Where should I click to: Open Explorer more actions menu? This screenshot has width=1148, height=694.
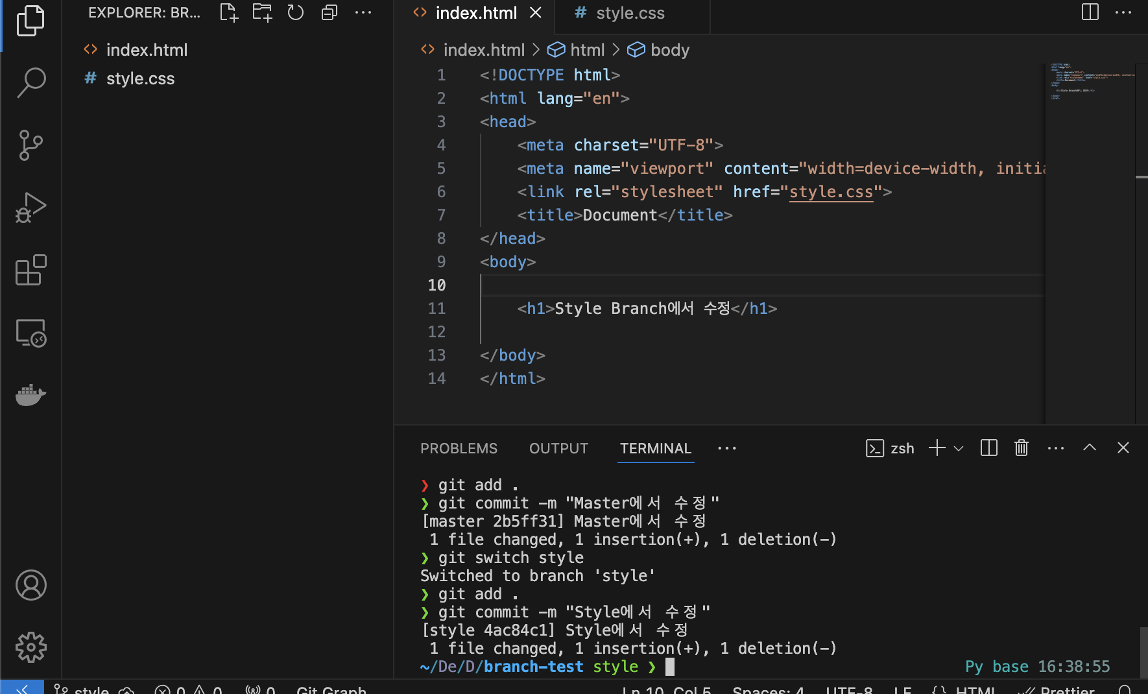click(x=363, y=12)
